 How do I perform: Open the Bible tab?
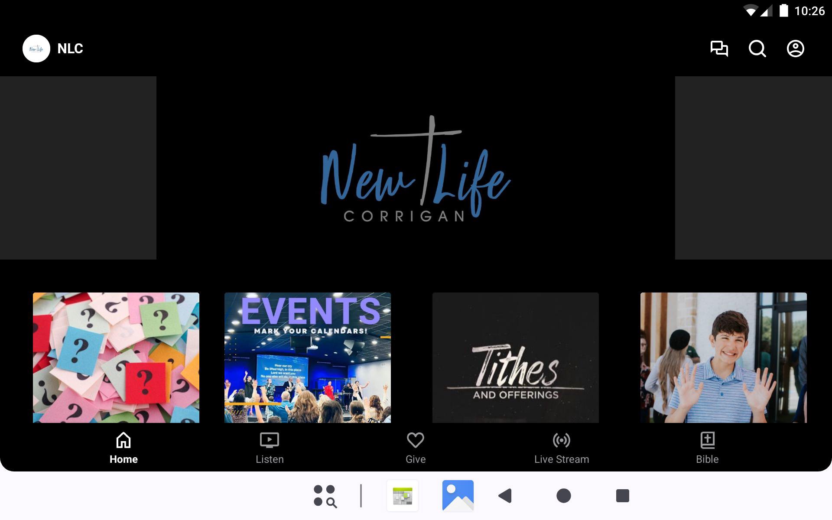pos(707,448)
